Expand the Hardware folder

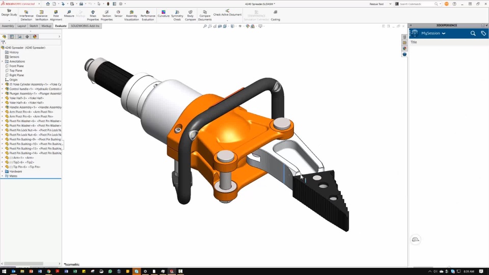(3, 172)
